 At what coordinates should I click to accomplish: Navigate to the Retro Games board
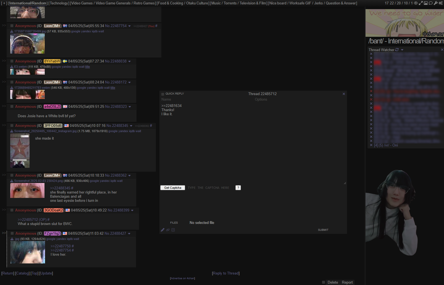coord(144,3)
